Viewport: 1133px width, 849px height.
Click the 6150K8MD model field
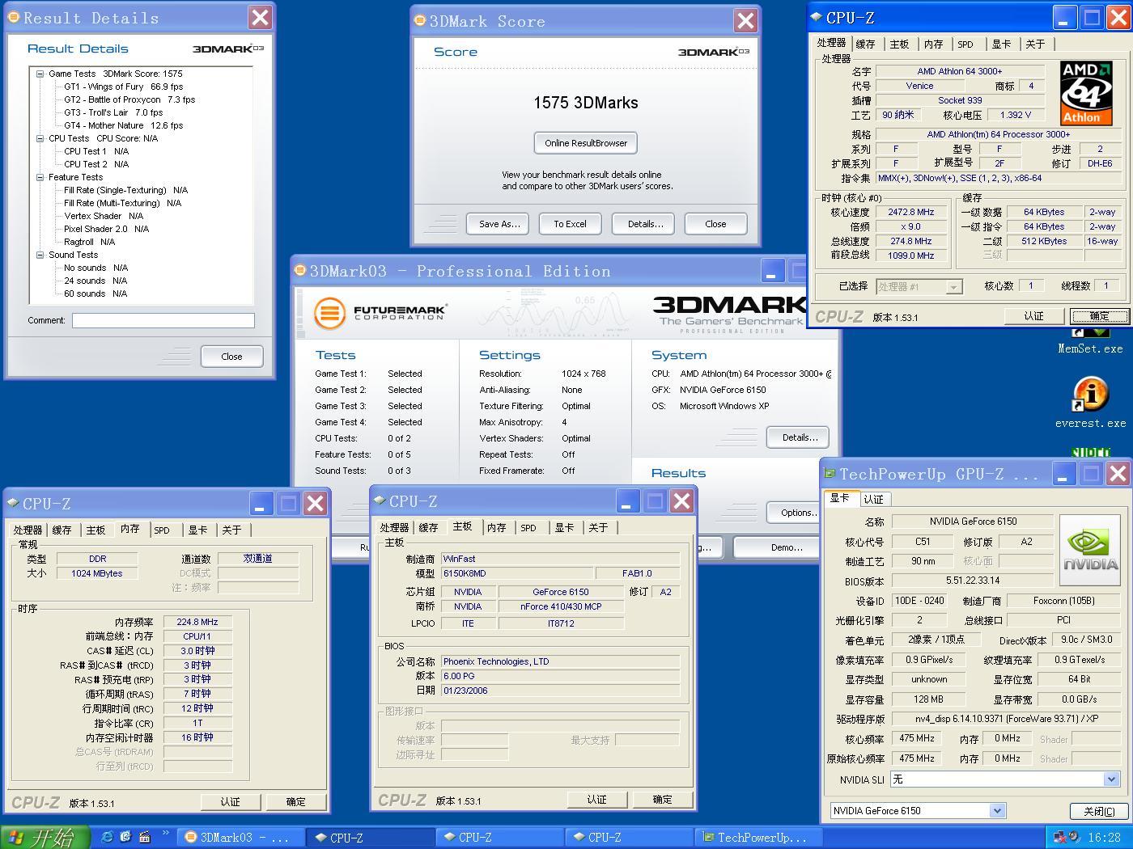(x=517, y=573)
